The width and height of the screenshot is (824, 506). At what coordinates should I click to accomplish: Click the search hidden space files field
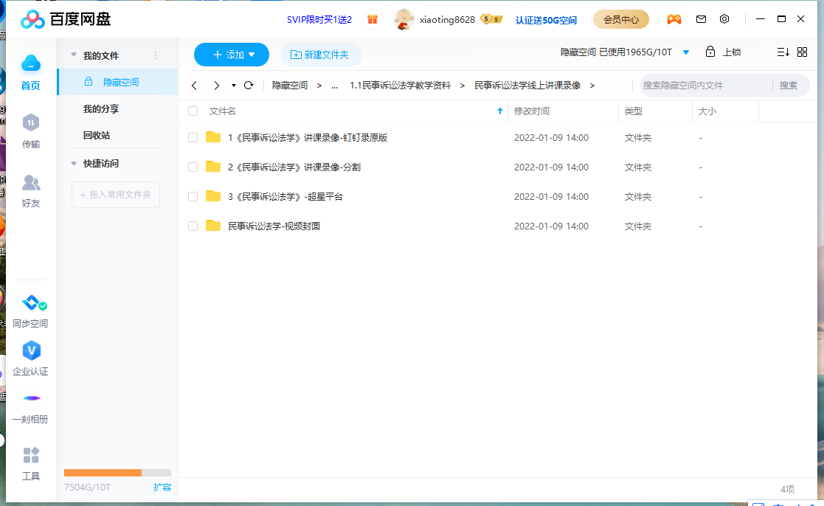(704, 86)
